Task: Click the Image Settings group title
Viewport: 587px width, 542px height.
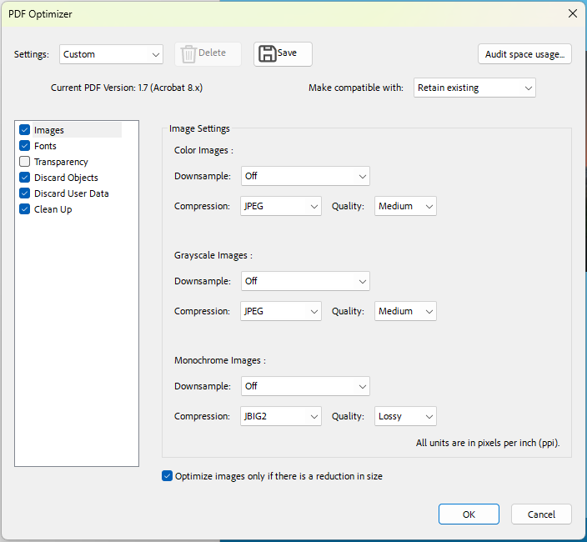Action: tap(199, 128)
